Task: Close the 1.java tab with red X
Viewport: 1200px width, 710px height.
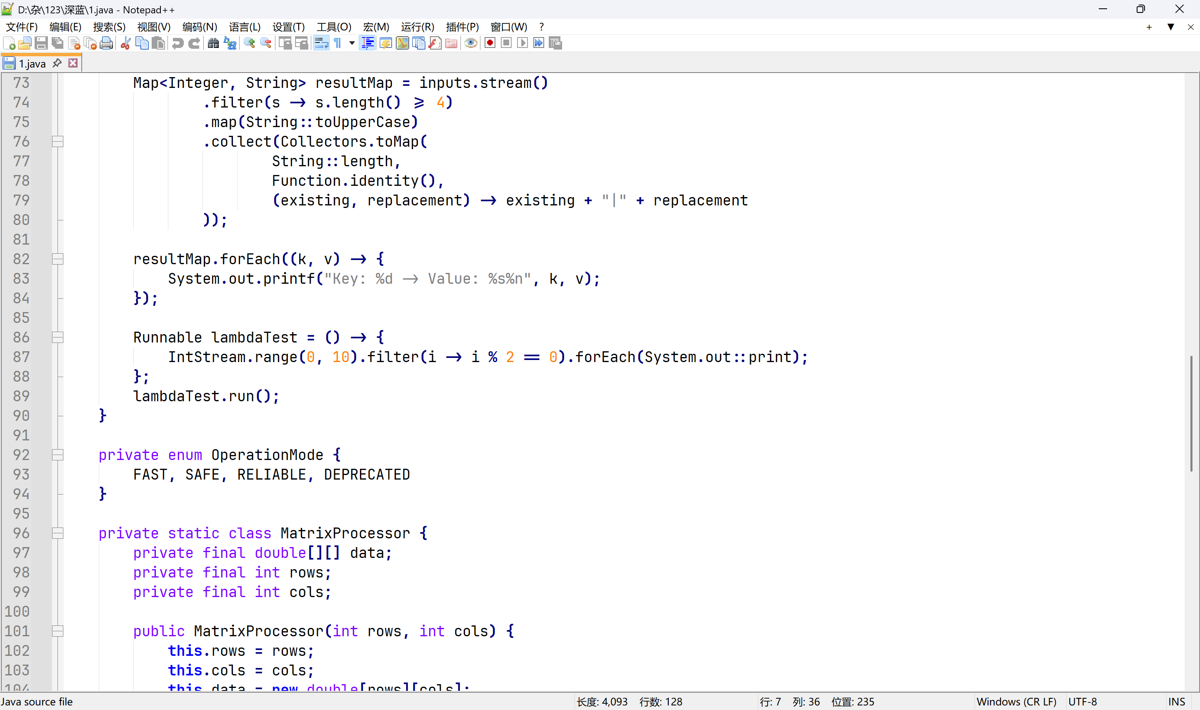Action: click(x=73, y=62)
